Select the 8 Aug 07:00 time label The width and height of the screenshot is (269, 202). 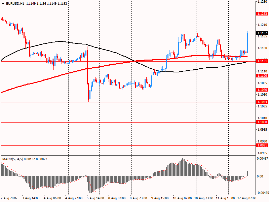point(117,198)
